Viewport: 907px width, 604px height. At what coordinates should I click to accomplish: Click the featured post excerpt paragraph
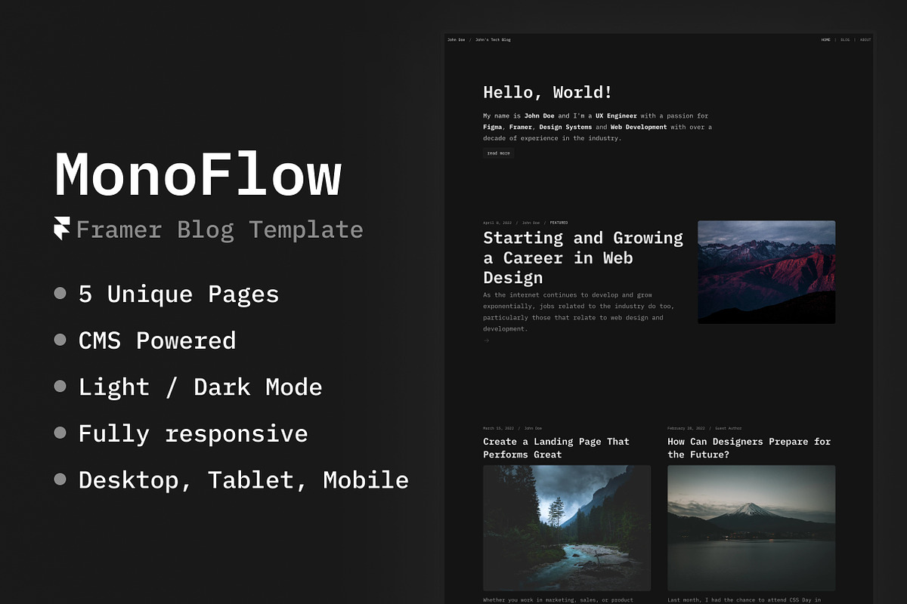[x=578, y=312]
